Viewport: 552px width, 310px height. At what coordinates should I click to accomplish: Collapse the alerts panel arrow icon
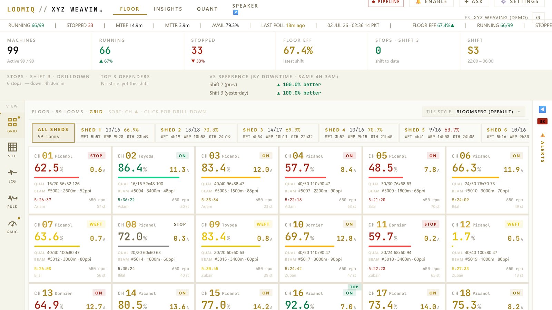click(542, 110)
